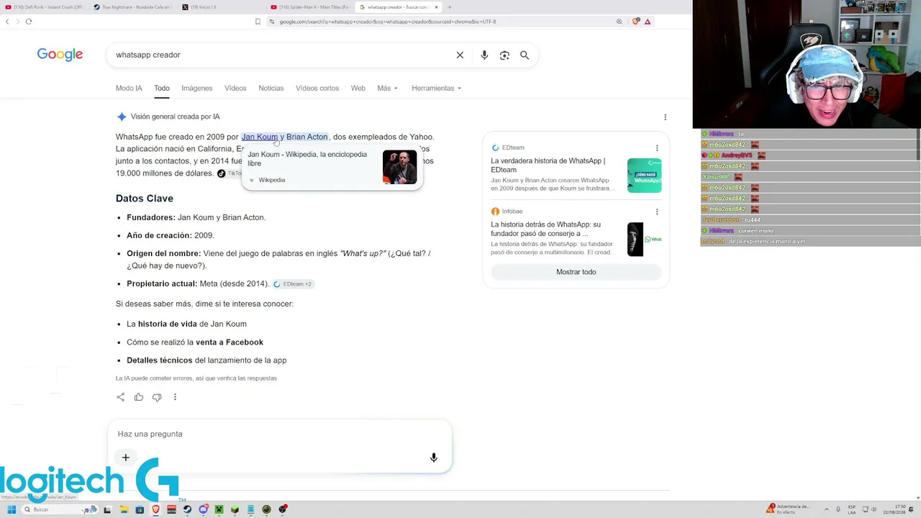The width and height of the screenshot is (921, 518).
Task: Open the zoom indicator in the address bar
Action: pos(619,22)
